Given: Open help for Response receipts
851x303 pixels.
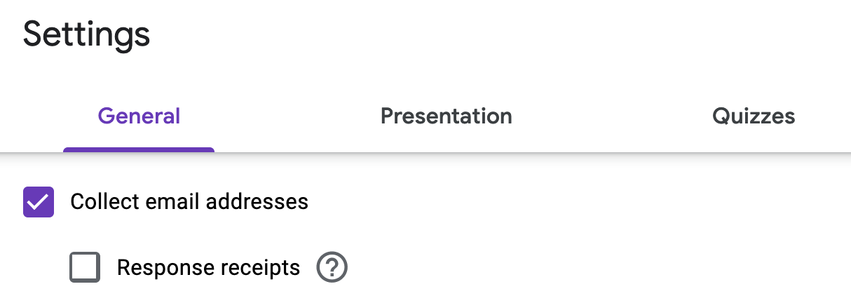Looking at the screenshot, I should tap(332, 267).
